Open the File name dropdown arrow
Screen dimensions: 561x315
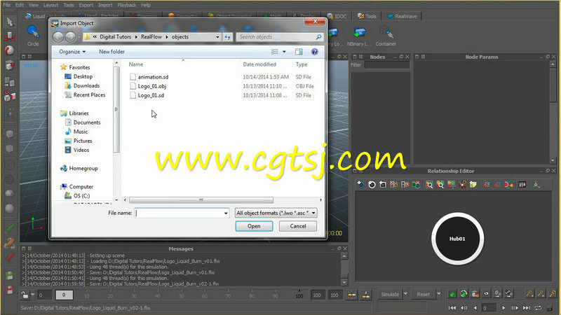click(x=226, y=213)
